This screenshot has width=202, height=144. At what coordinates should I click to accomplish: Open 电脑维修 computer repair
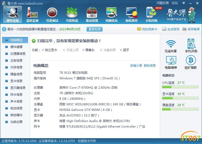tap(171, 62)
